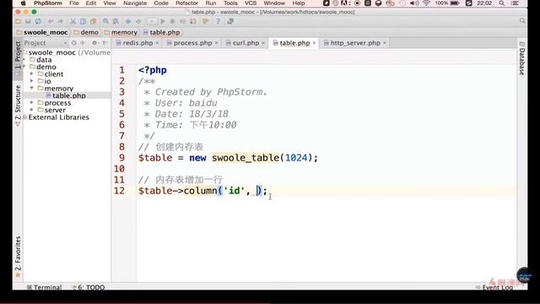
Task: Close the http_server.php tab
Action: click(x=385, y=43)
